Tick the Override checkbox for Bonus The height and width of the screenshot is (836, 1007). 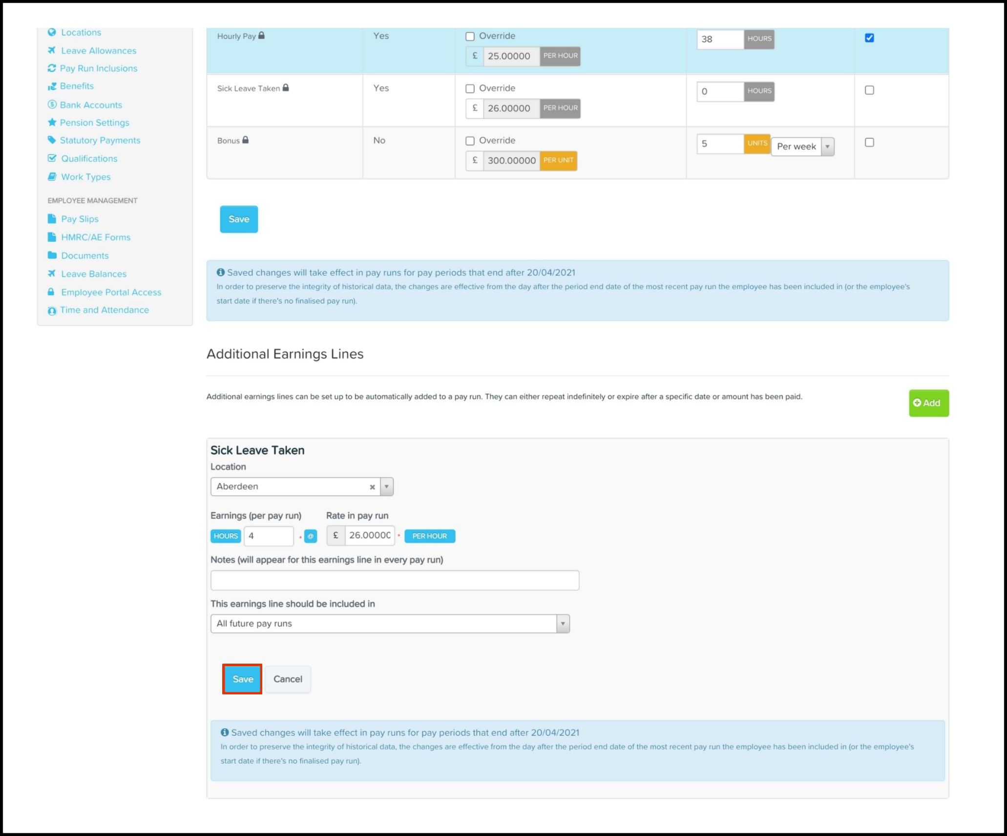tap(470, 141)
